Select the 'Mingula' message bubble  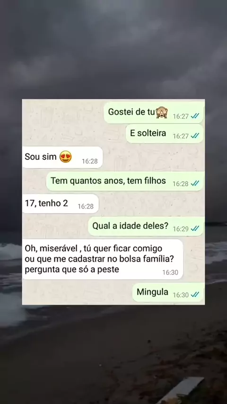pos(168,292)
